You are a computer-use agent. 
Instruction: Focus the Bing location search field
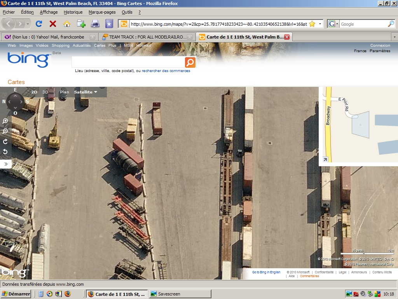tap(128, 62)
